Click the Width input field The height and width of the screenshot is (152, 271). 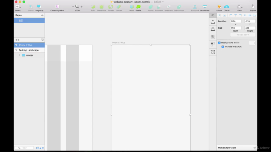235,28
